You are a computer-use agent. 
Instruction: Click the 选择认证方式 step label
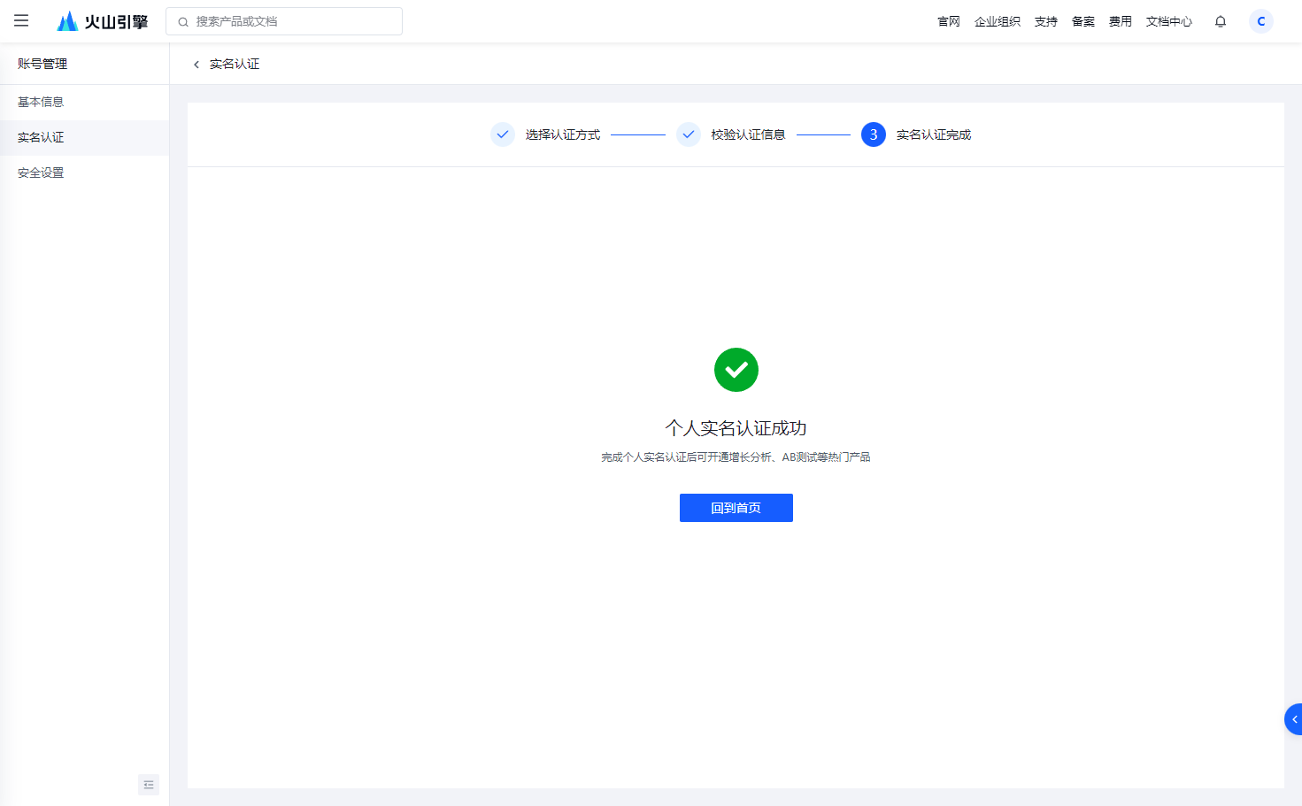(x=563, y=134)
